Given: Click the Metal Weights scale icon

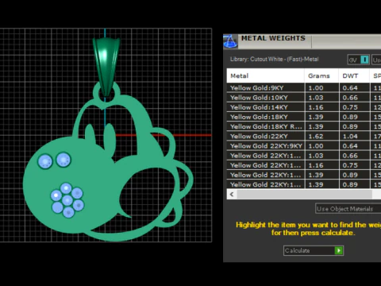Looking at the screenshot, I should point(230,41).
